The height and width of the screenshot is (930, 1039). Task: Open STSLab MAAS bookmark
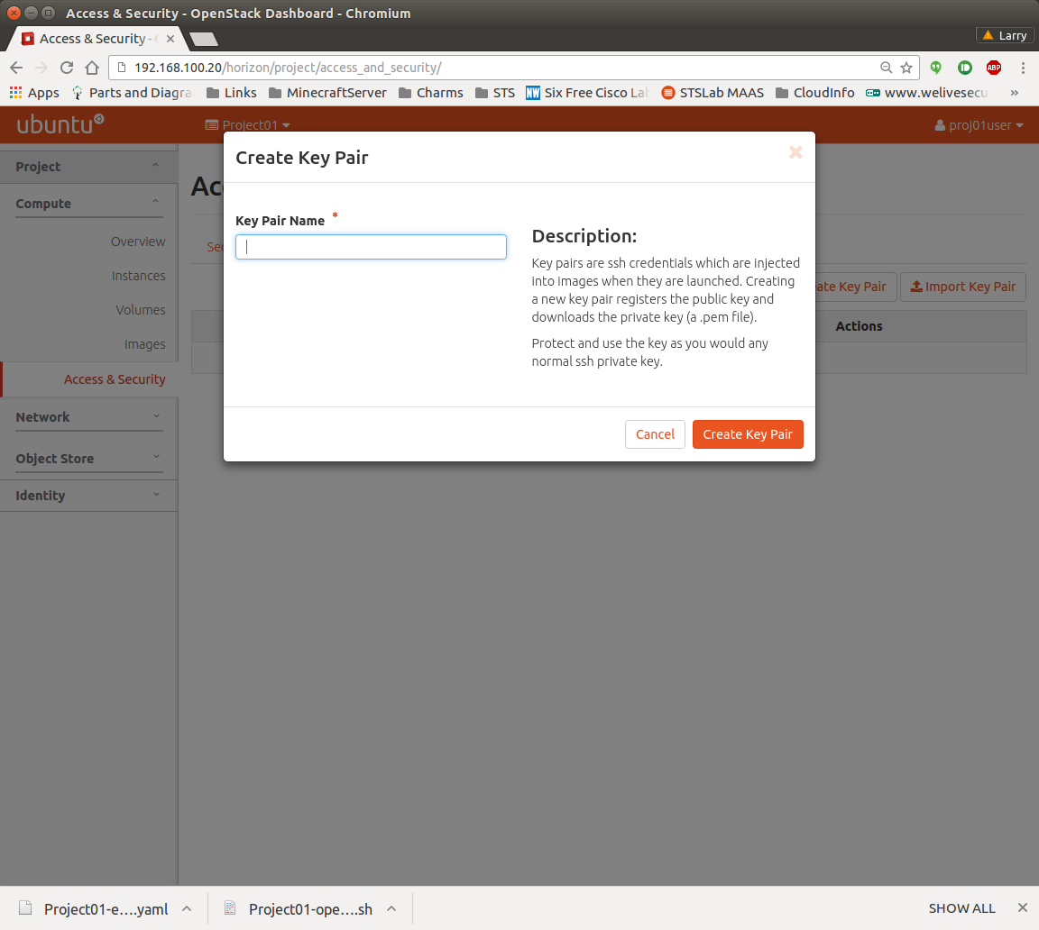(x=712, y=93)
